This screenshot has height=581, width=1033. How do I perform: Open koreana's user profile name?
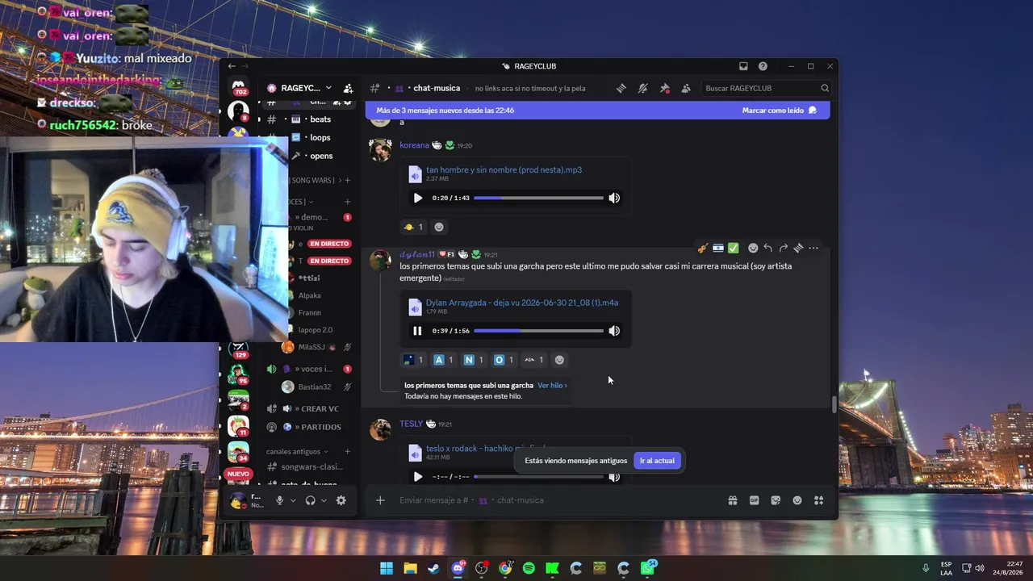click(414, 145)
